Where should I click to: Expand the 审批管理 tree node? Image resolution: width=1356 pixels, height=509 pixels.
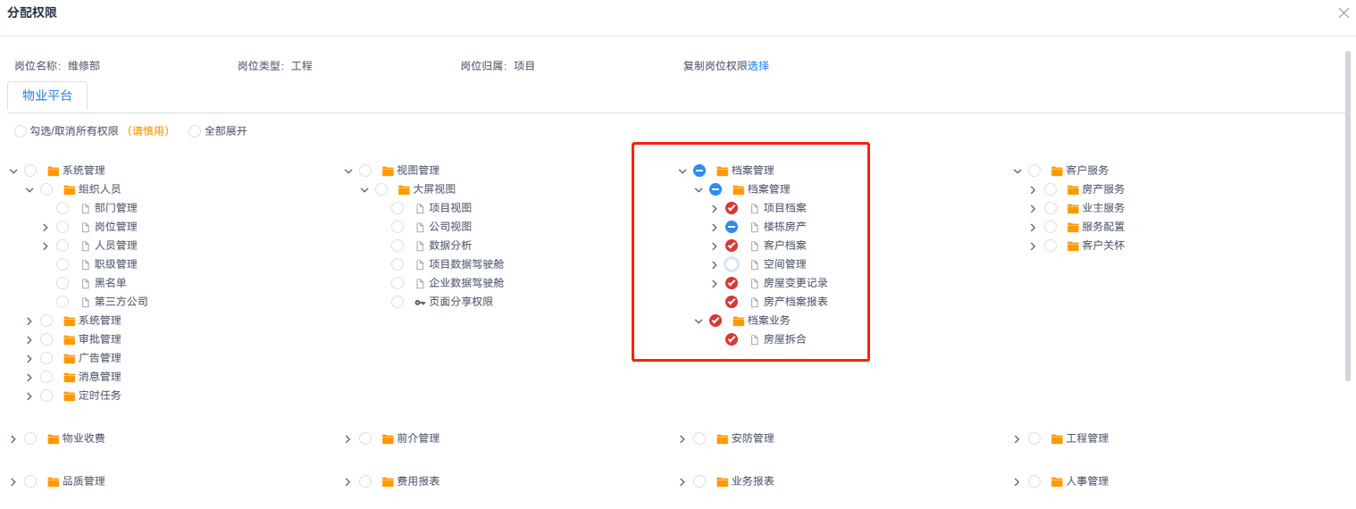tap(29, 339)
